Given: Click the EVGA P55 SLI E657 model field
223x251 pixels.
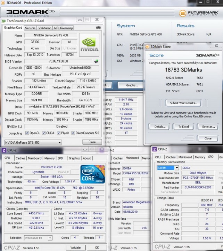Looking at the screenshot, I should coord(135,173).
